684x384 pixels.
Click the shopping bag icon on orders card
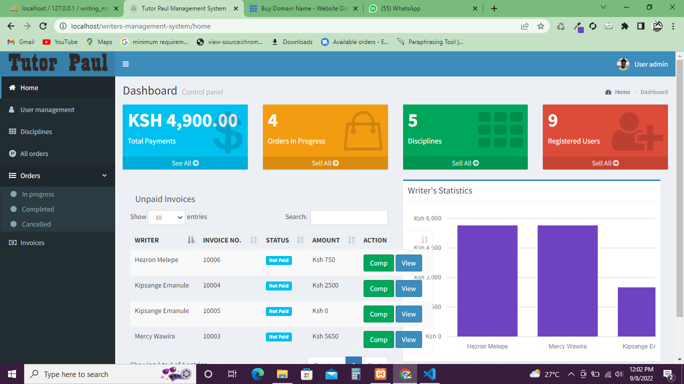tap(363, 130)
